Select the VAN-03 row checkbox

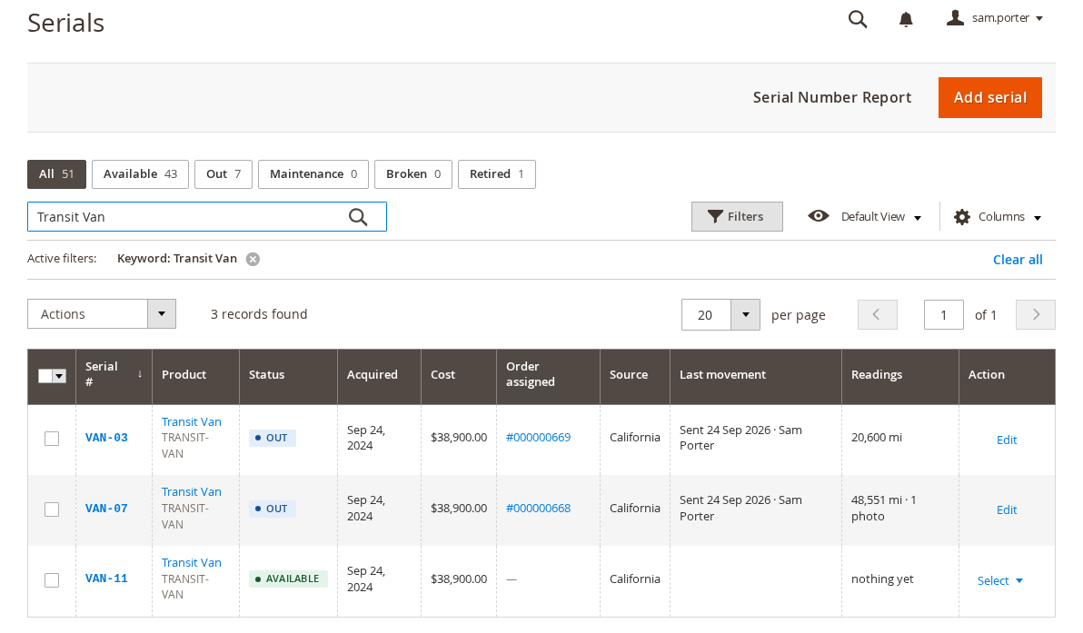pyautogui.click(x=52, y=439)
